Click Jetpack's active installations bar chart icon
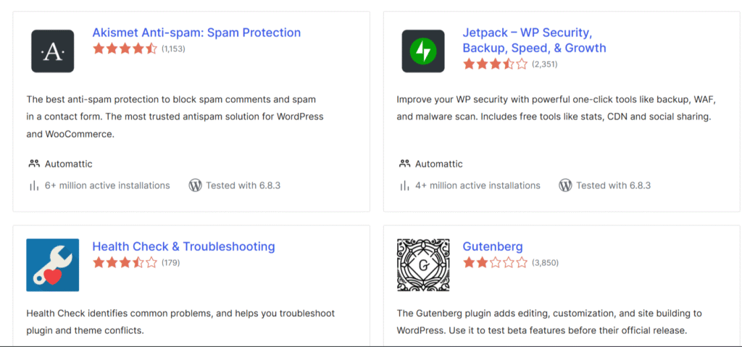This screenshot has height=347, width=742. click(x=404, y=185)
